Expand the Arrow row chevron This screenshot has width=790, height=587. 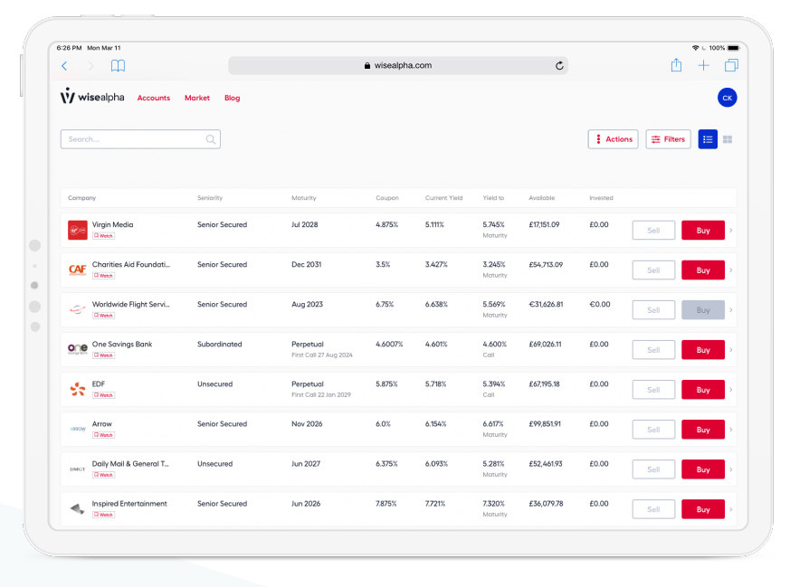tap(731, 430)
